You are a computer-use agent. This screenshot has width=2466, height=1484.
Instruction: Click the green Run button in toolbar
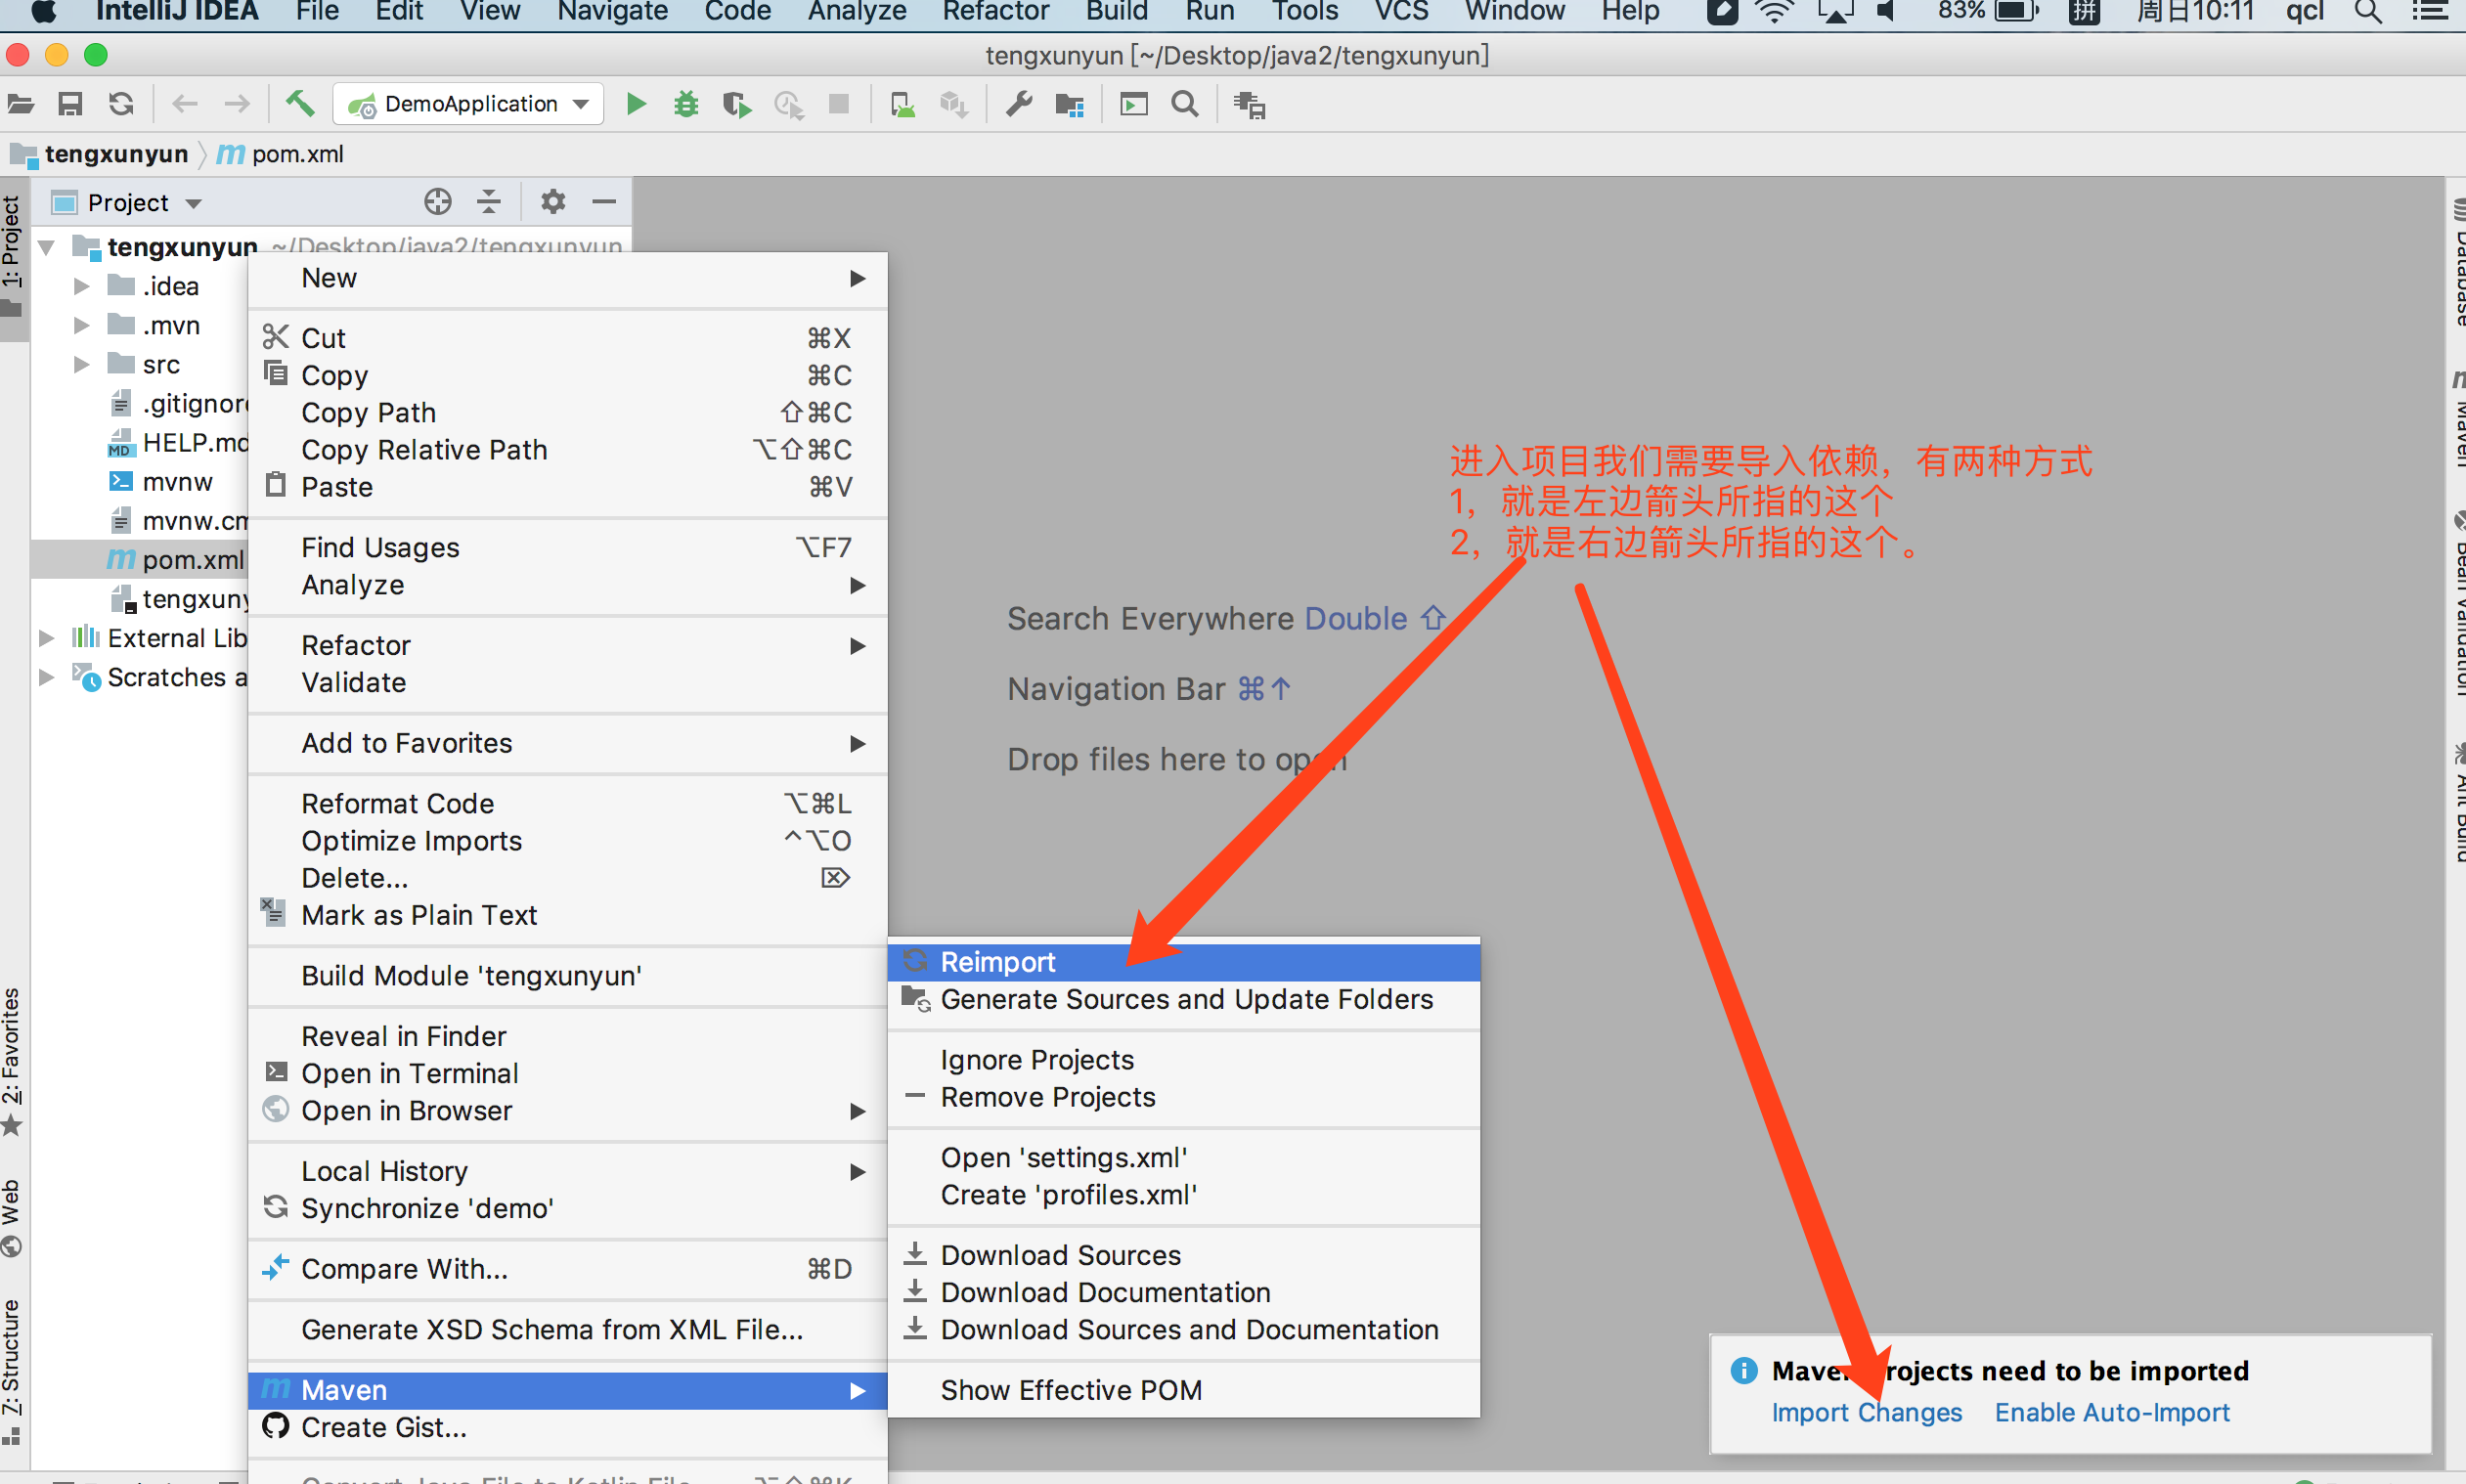click(x=636, y=104)
